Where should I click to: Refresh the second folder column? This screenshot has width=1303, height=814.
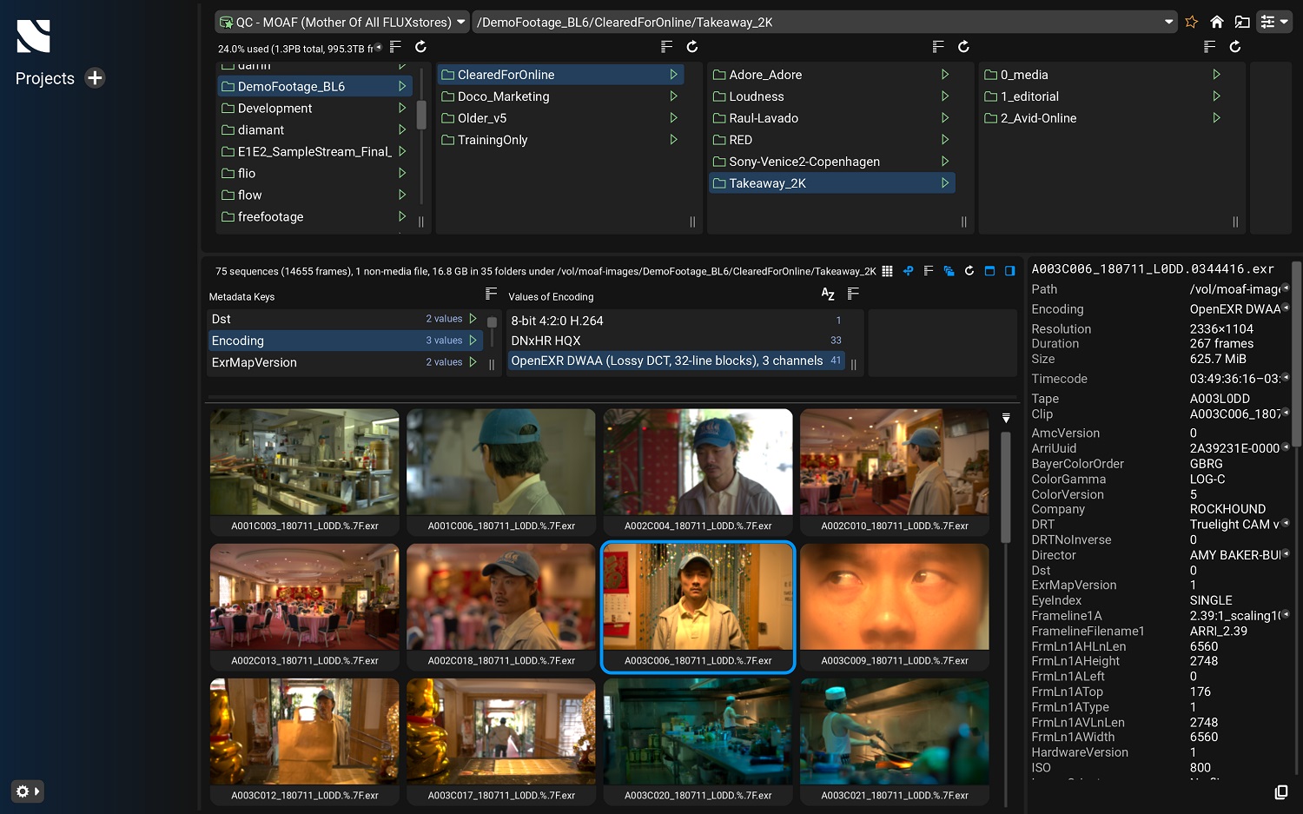692,47
